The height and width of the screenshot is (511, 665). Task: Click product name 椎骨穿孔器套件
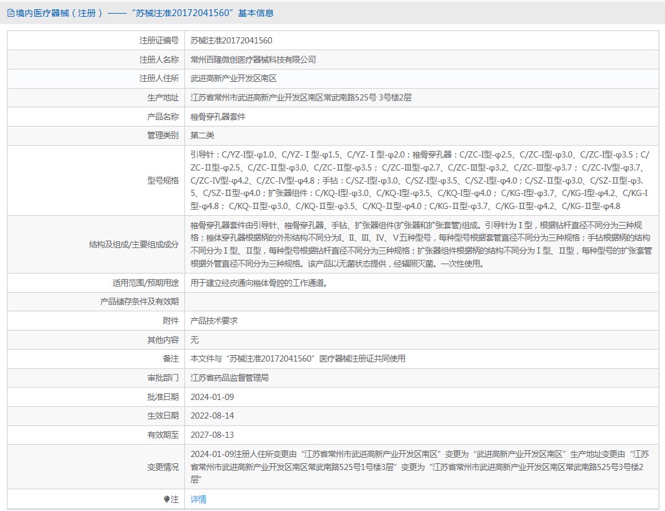click(x=218, y=117)
